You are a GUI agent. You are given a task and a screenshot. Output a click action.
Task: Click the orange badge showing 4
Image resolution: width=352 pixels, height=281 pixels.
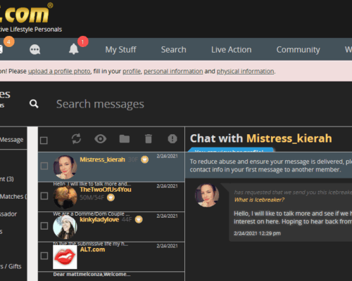pyautogui.click(x=8, y=42)
